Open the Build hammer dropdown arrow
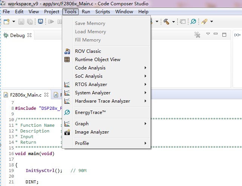This screenshot has height=186, width=242. [174, 22]
